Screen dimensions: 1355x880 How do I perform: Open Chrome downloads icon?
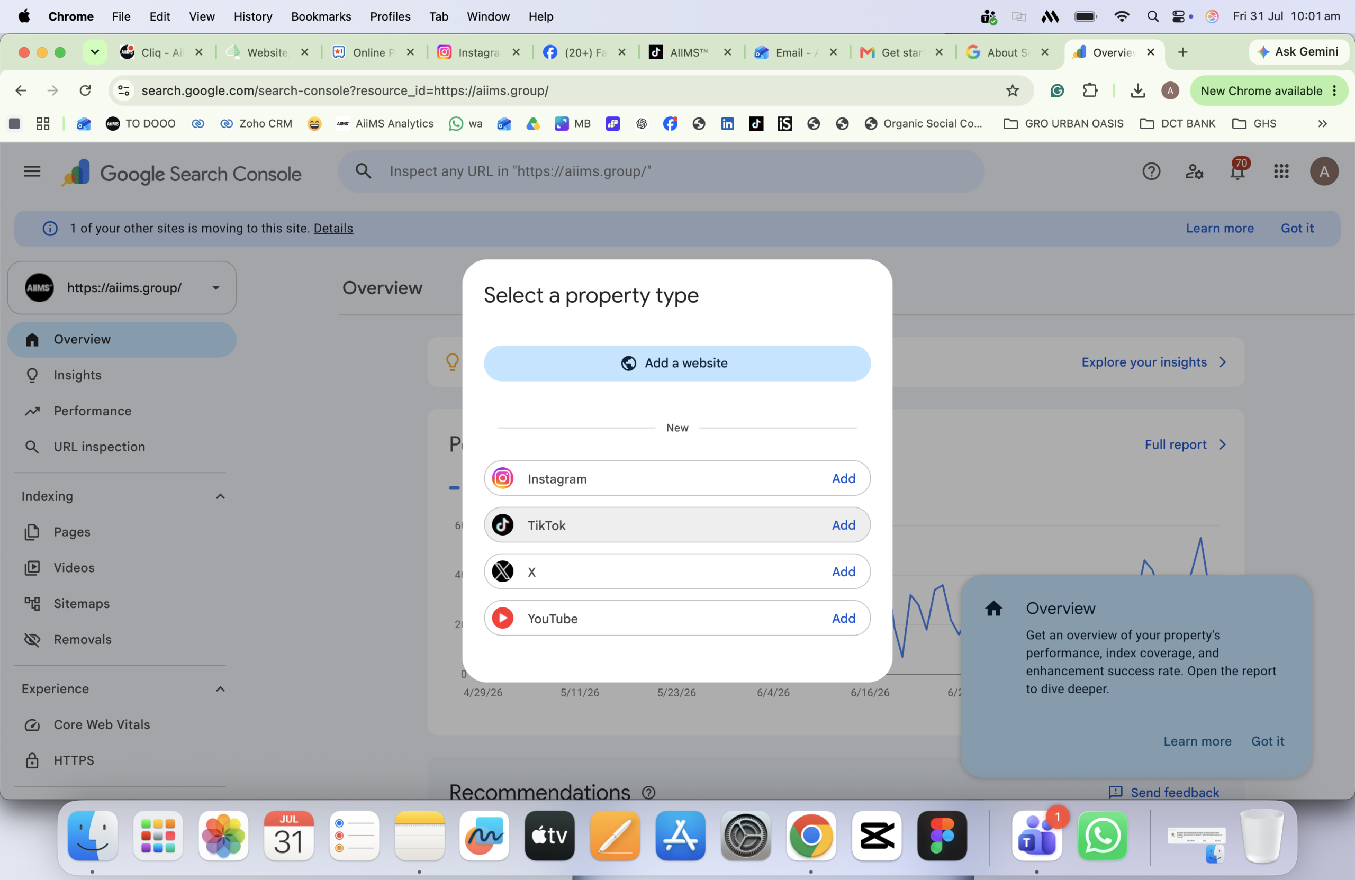[x=1137, y=90]
